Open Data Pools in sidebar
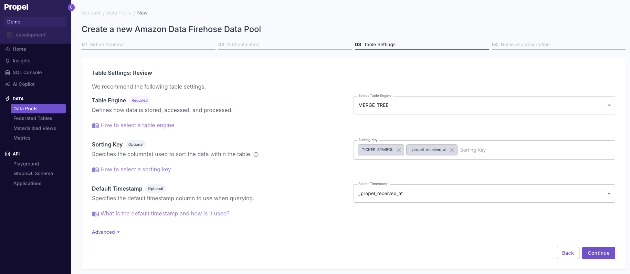Image resolution: width=630 pixels, height=274 pixels. pyautogui.click(x=38, y=109)
